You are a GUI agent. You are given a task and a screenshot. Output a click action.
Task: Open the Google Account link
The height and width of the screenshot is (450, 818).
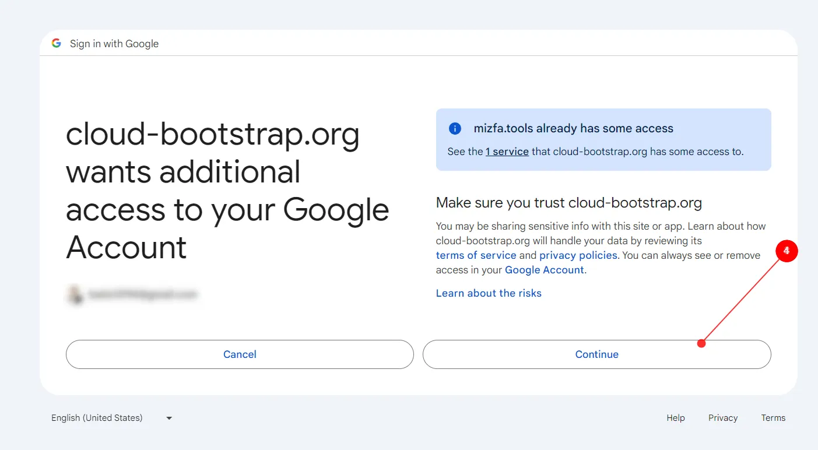(x=545, y=270)
